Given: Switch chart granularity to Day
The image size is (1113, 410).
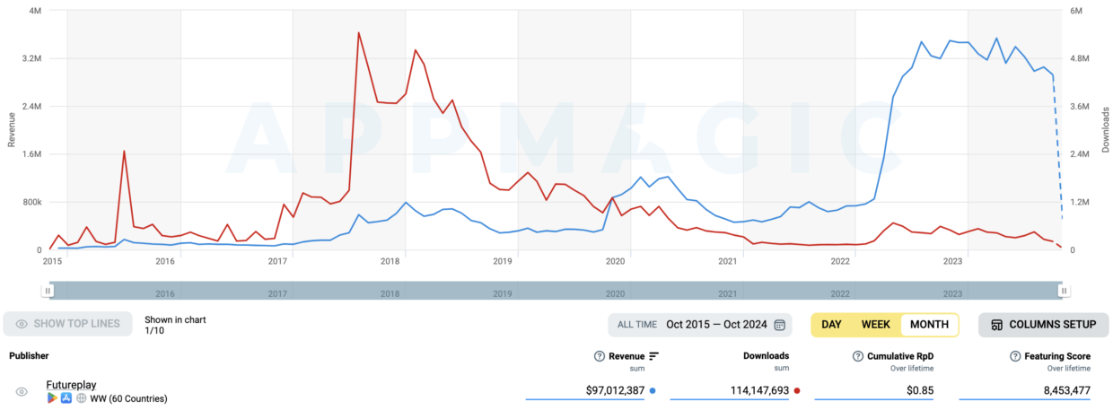Looking at the screenshot, I should click(831, 325).
